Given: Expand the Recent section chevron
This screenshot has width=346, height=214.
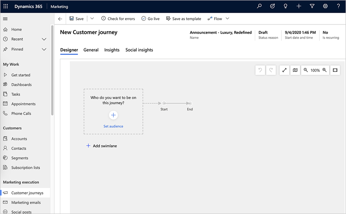Looking at the screenshot, I should (44, 39).
